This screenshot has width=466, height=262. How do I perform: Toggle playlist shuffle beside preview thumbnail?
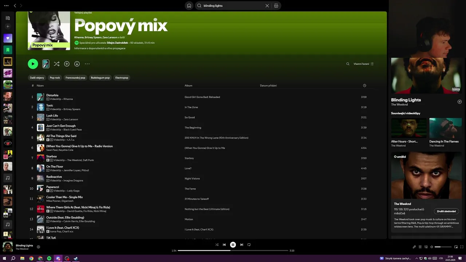tap(56, 64)
